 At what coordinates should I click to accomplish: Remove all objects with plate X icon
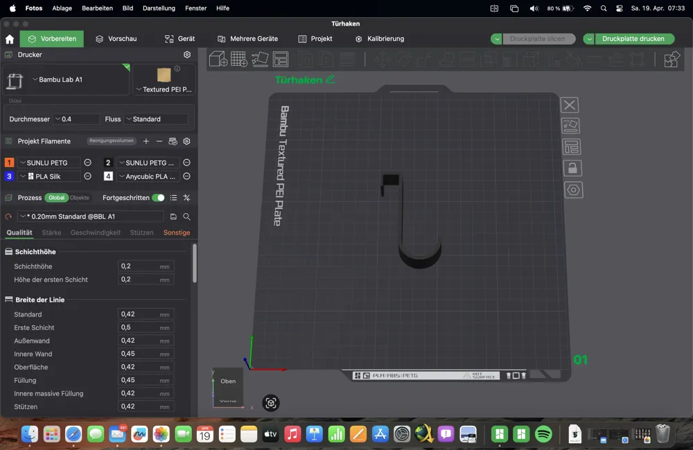coord(570,105)
